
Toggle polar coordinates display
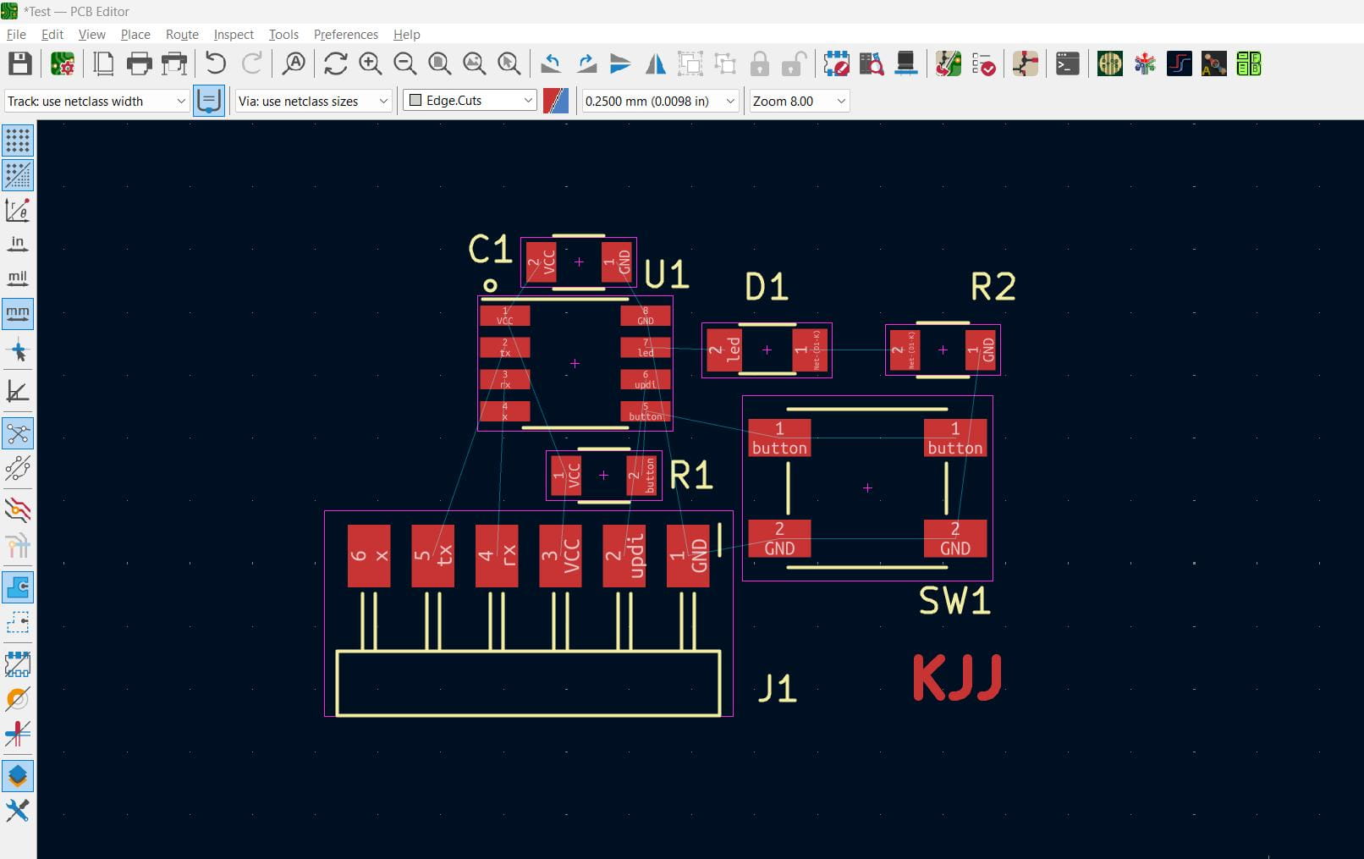(17, 209)
